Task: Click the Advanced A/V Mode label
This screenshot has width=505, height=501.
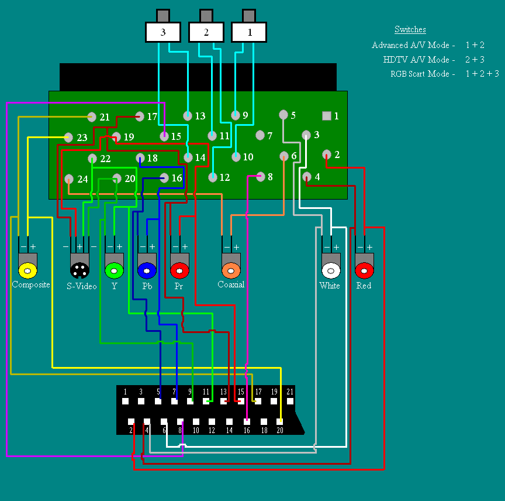Action: click(x=413, y=45)
